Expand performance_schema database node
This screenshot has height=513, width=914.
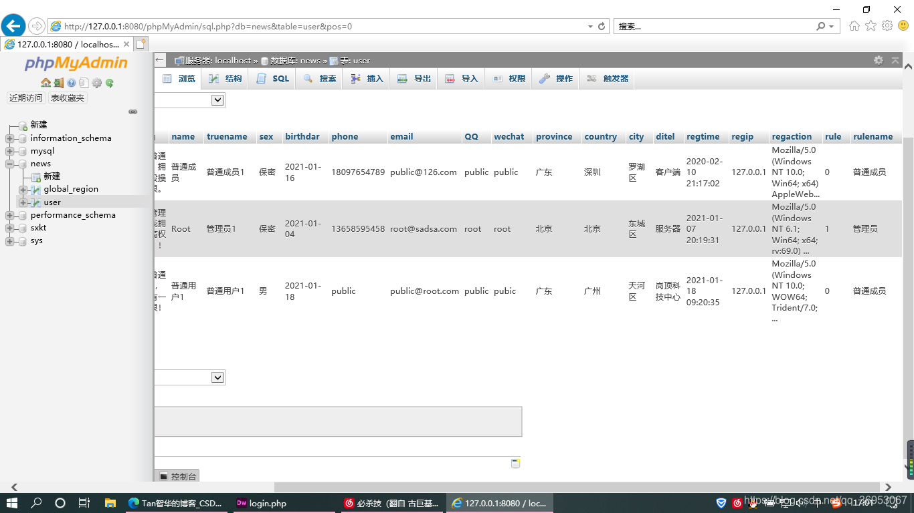10,216
